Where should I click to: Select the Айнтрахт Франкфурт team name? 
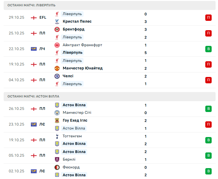tap(82, 45)
